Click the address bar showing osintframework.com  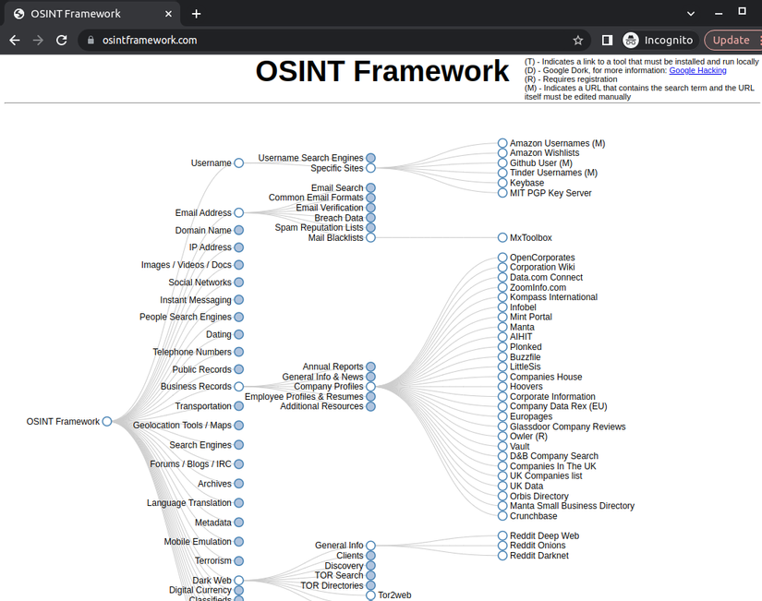pos(334,41)
